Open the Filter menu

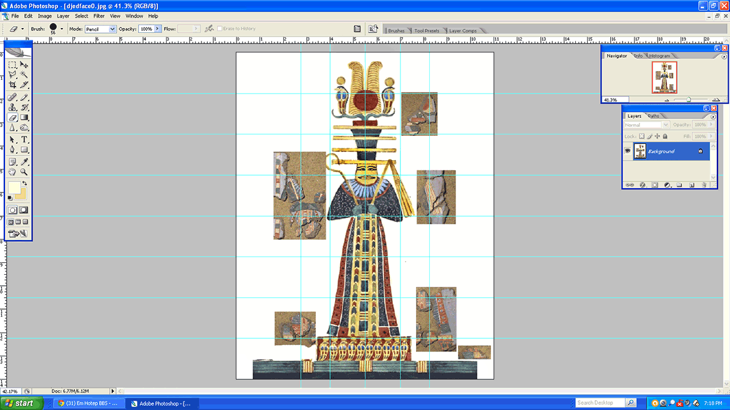(x=99, y=16)
